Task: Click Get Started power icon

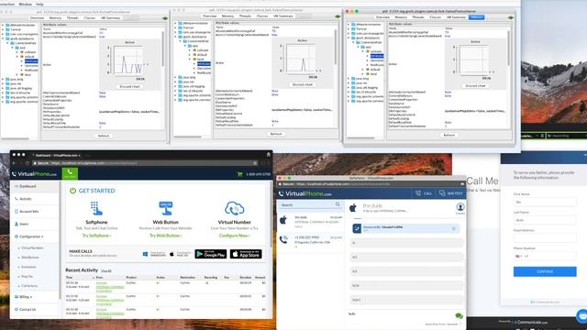Action: point(72,191)
